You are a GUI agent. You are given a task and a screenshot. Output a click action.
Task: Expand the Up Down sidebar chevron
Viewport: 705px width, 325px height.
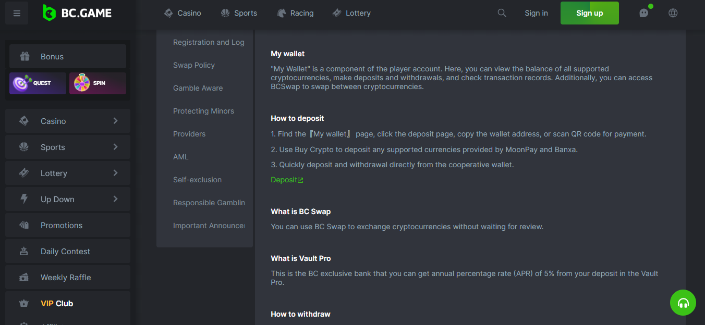(x=115, y=199)
